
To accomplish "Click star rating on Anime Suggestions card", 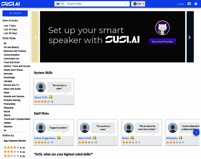I will [x=42, y=142].
